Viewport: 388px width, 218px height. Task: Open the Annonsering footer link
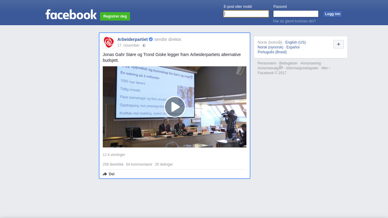click(310, 63)
